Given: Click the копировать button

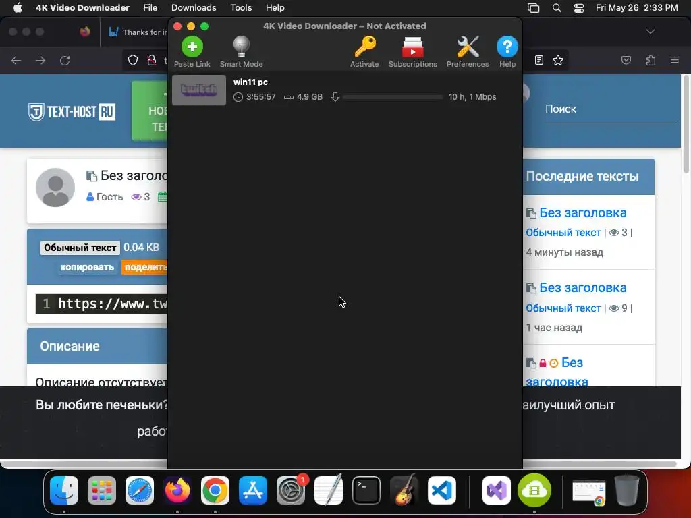Looking at the screenshot, I should (87, 267).
